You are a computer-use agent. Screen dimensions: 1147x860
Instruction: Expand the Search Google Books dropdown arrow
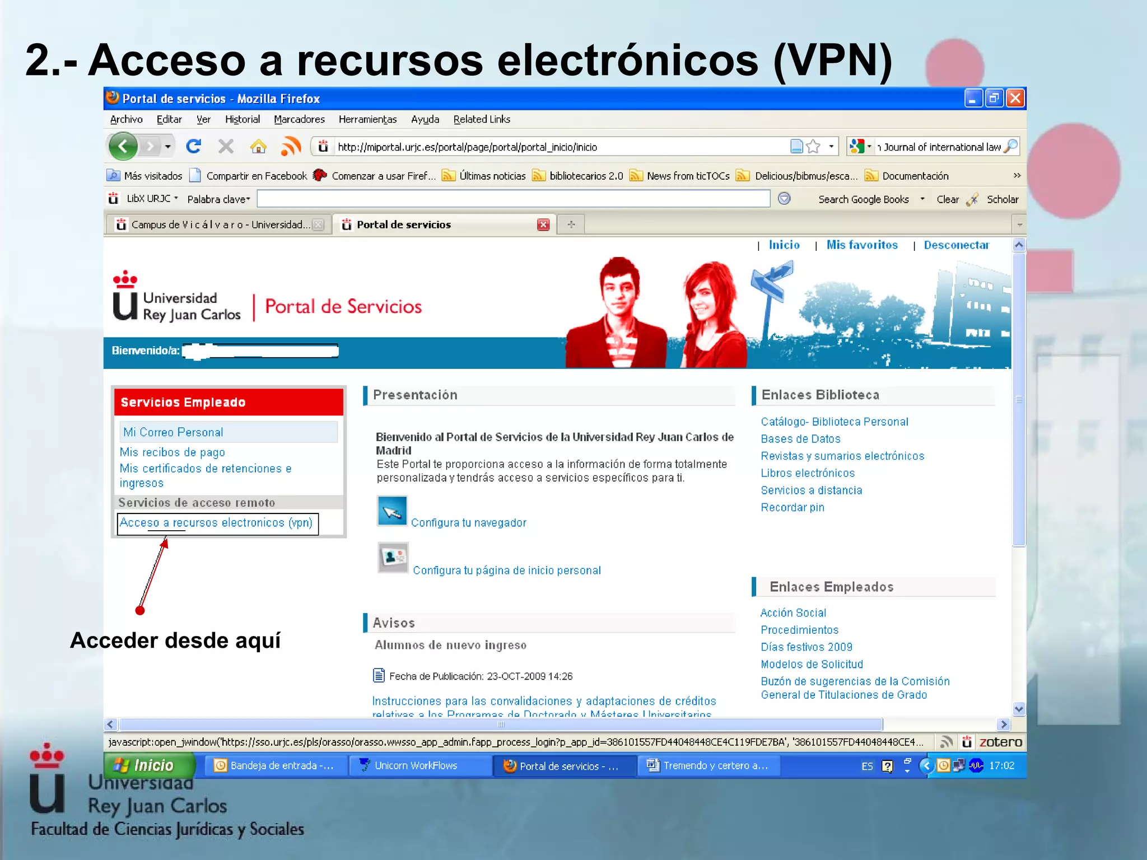click(x=922, y=199)
